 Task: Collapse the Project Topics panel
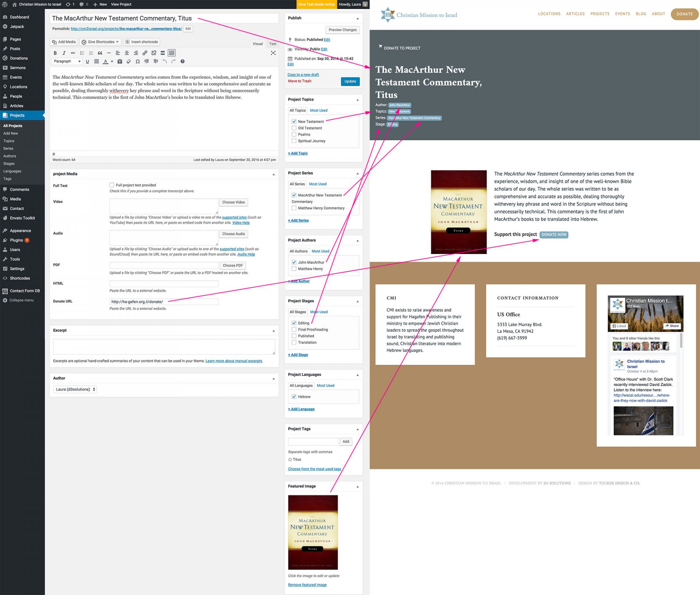point(358,100)
